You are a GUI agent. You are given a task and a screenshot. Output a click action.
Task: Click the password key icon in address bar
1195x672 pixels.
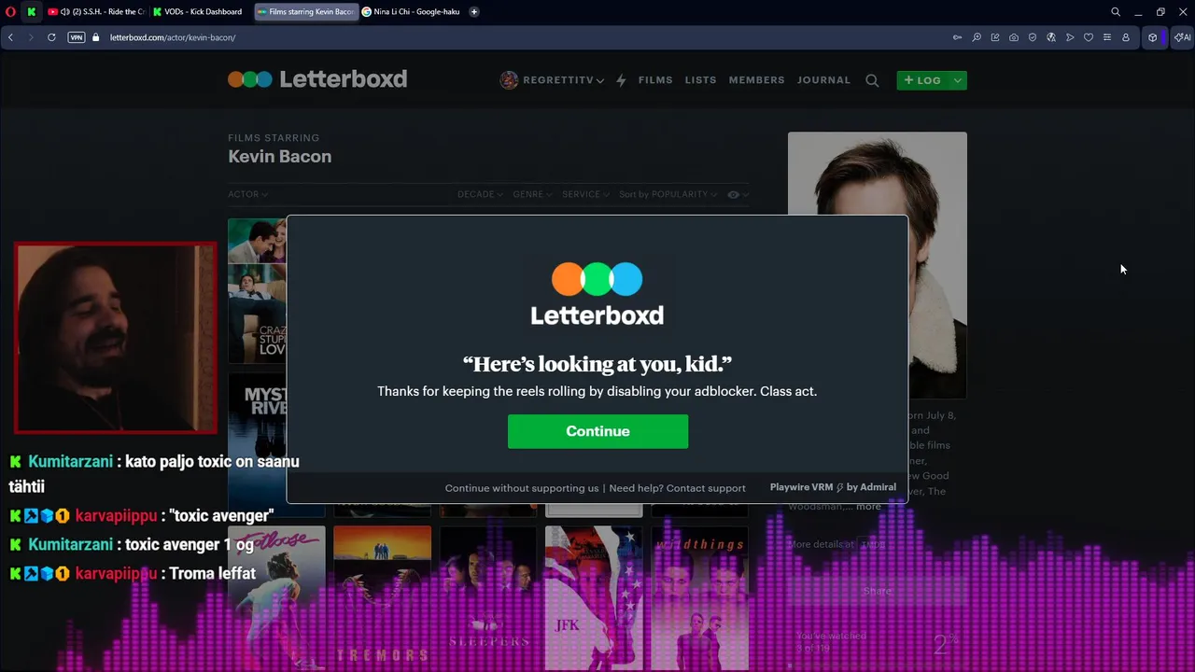(957, 37)
